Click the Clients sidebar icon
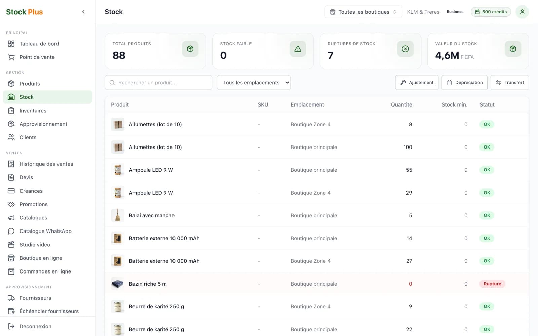This screenshot has width=538, height=336. (x=11, y=137)
